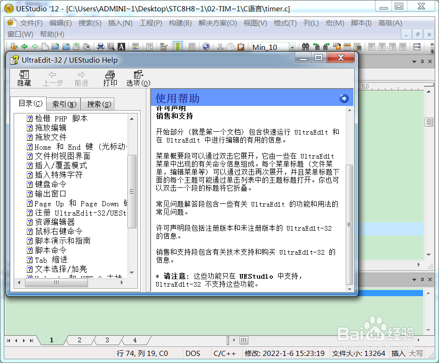
Task: Switch to the 索引(N) tab
Action: click(63, 104)
